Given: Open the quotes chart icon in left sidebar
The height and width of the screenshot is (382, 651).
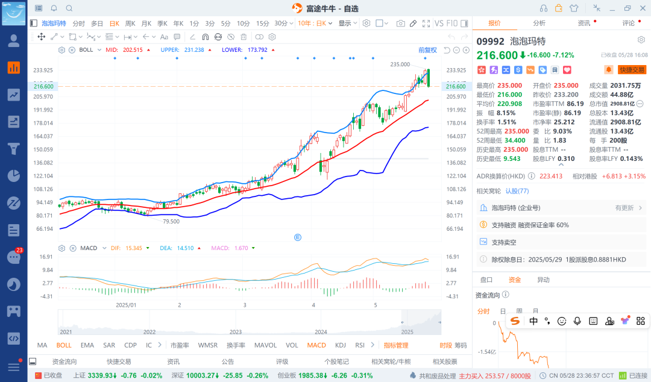Looking at the screenshot, I should [x=14, y=68].
